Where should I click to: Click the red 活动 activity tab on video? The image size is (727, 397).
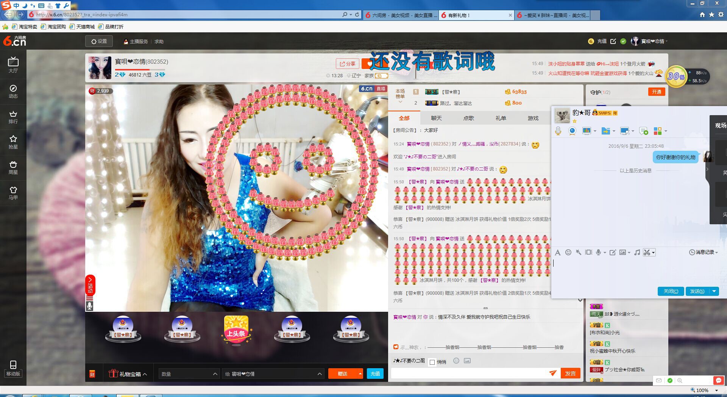90,285
